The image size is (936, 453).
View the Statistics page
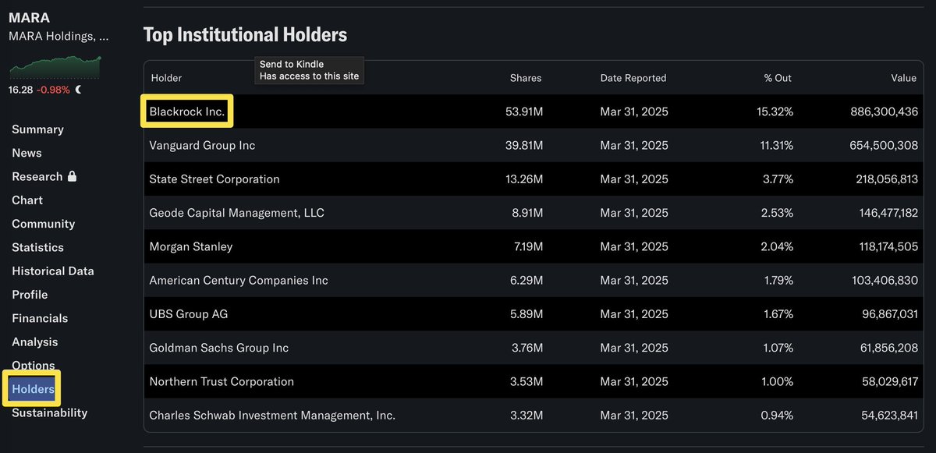[x=37, y=247]
